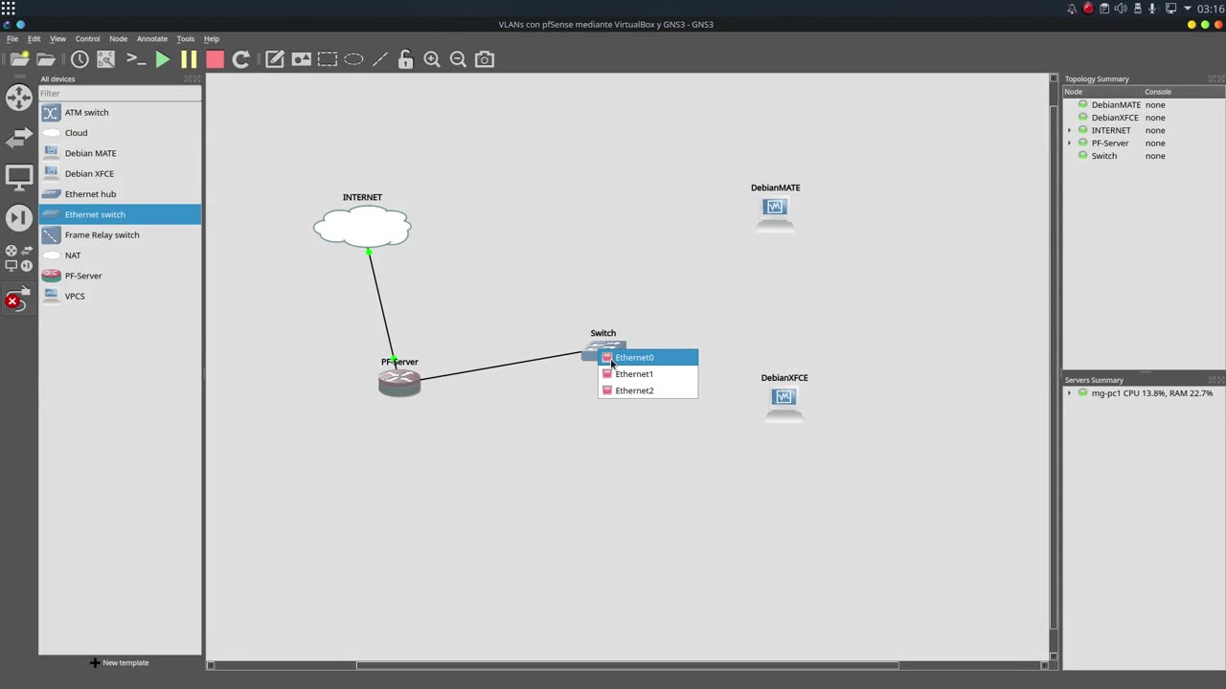Open the Node menu

pyautogui.click(x=118, y=39)
